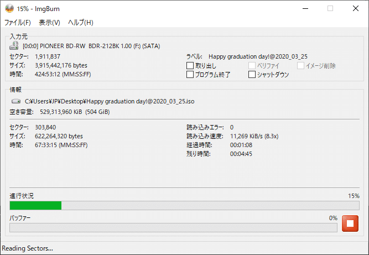Click the disc drive icon beside PIONEER BD-RW
Screen dimensions: 369x255
tap(14, 46)
